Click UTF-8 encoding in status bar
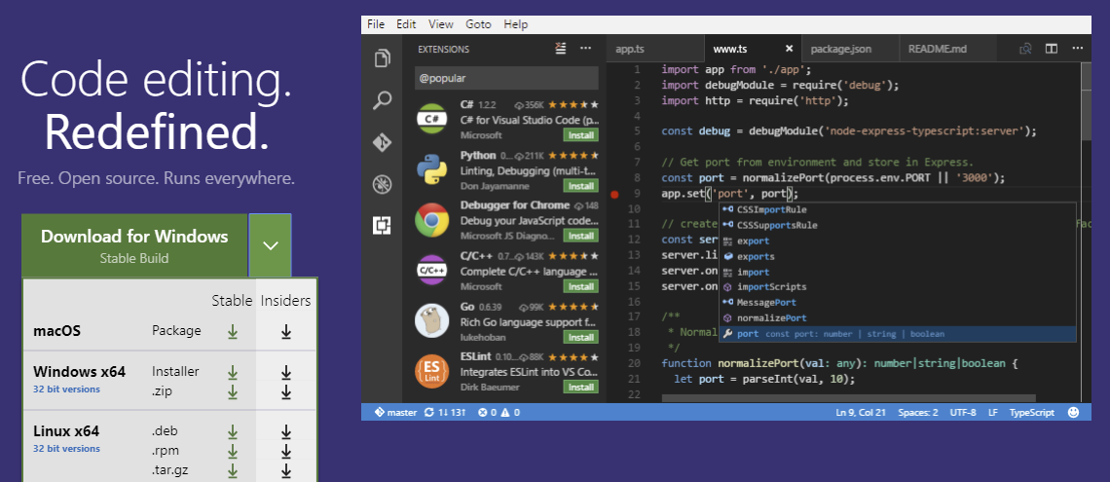1110x482 pixels. [x=963, y=412]
